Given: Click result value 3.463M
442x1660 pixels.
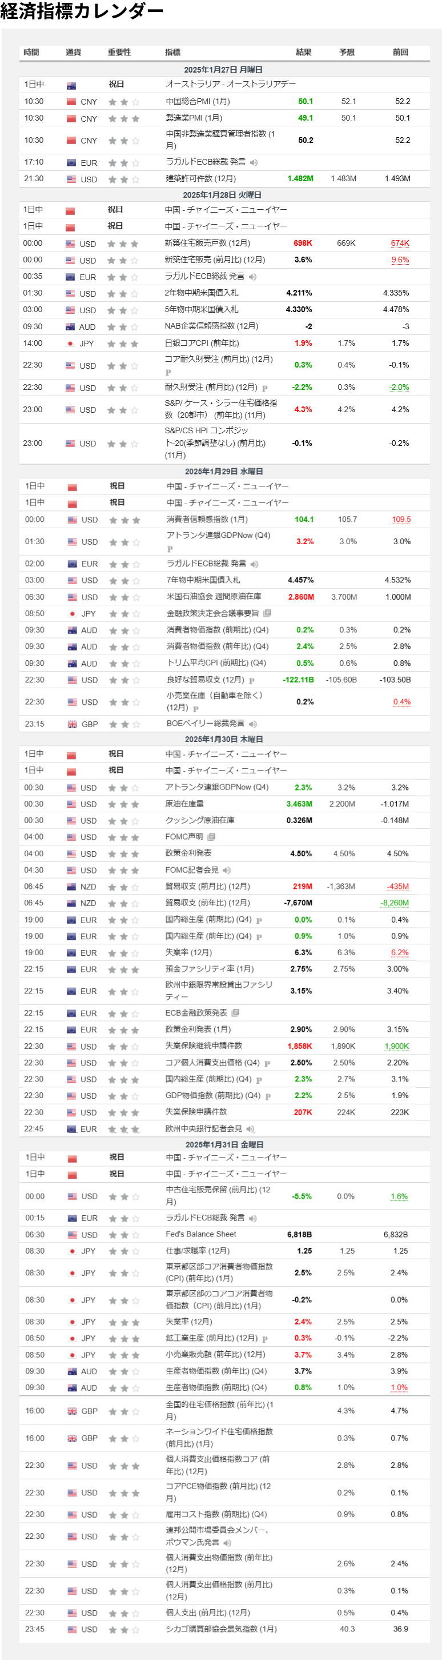Looking at the screenshot, I should pos(299,804).
